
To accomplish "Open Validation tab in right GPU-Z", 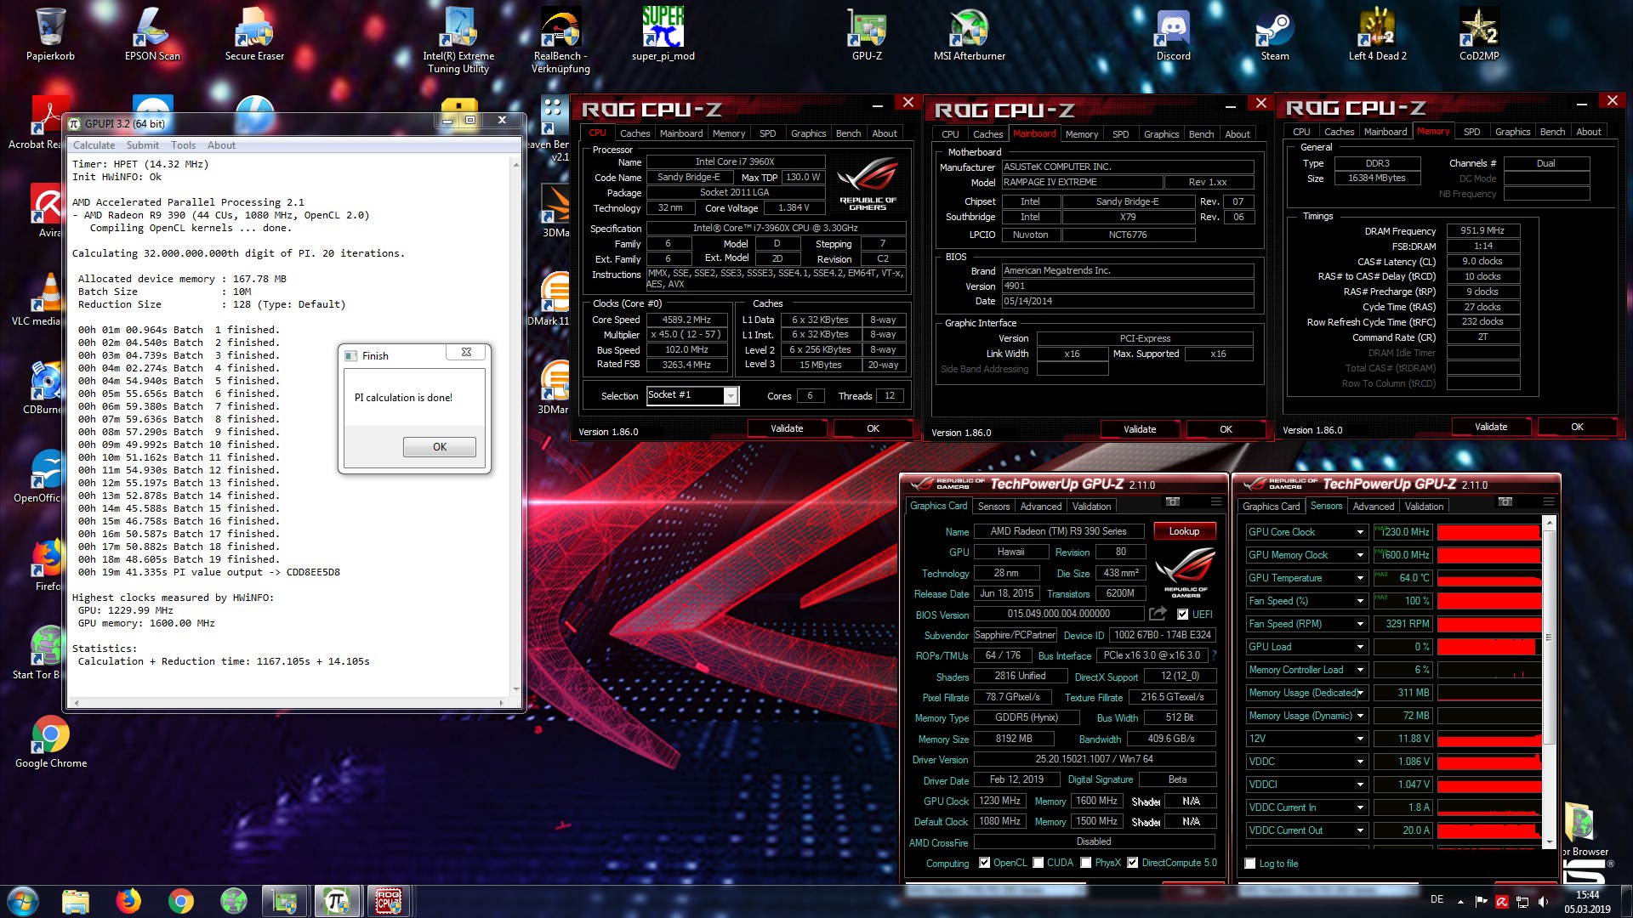I will pyautogui.click(x=1424, y=507).
